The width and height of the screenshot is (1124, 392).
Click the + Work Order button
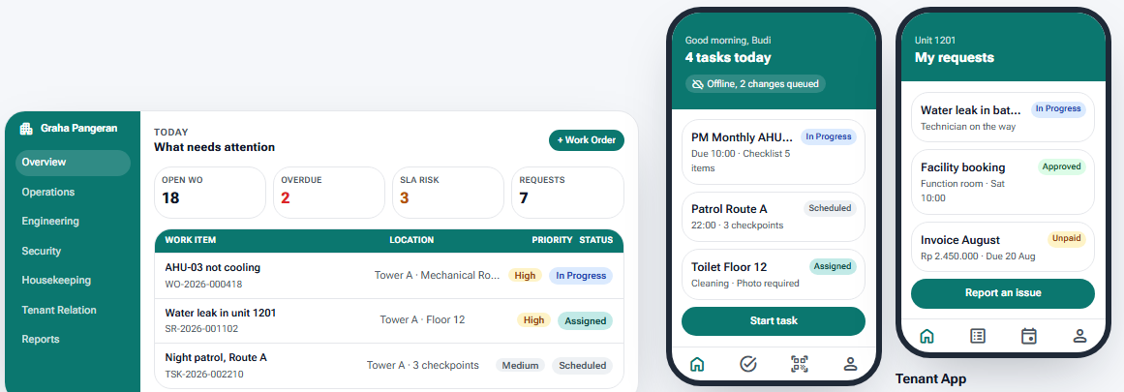(587, 140)
